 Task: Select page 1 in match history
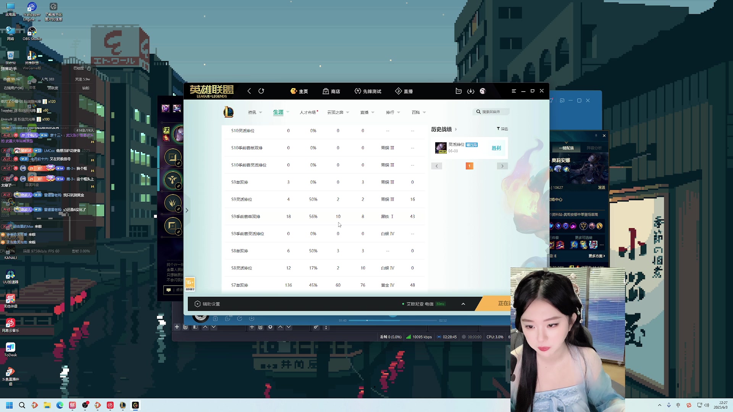470,166
